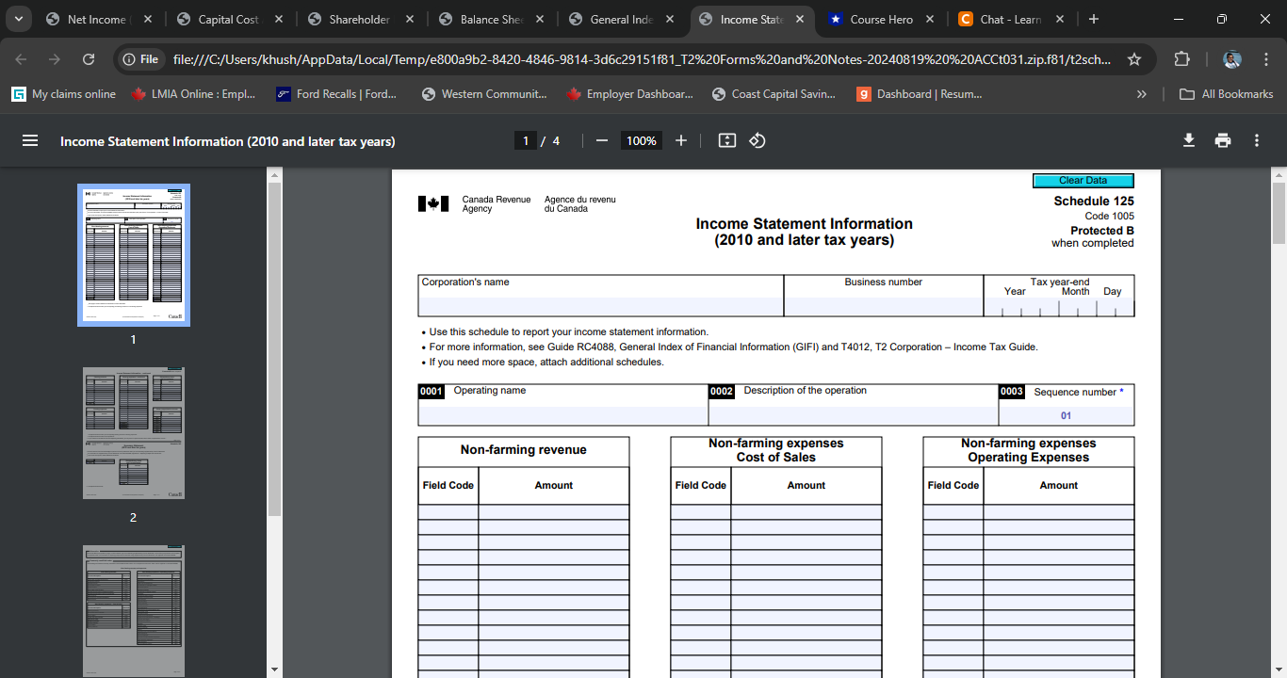1287x678 pixels.
Task: Select the page 2 thumbnail
Action: [133, 432]
